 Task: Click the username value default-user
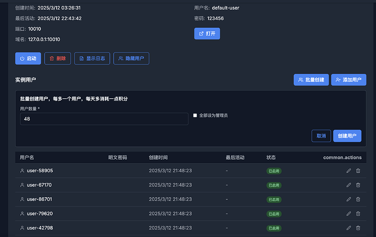coord(226,8)
